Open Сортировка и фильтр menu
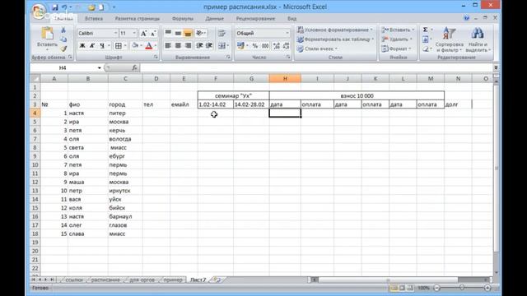Viewport: 527px width, 296px height. click(450, 39)
